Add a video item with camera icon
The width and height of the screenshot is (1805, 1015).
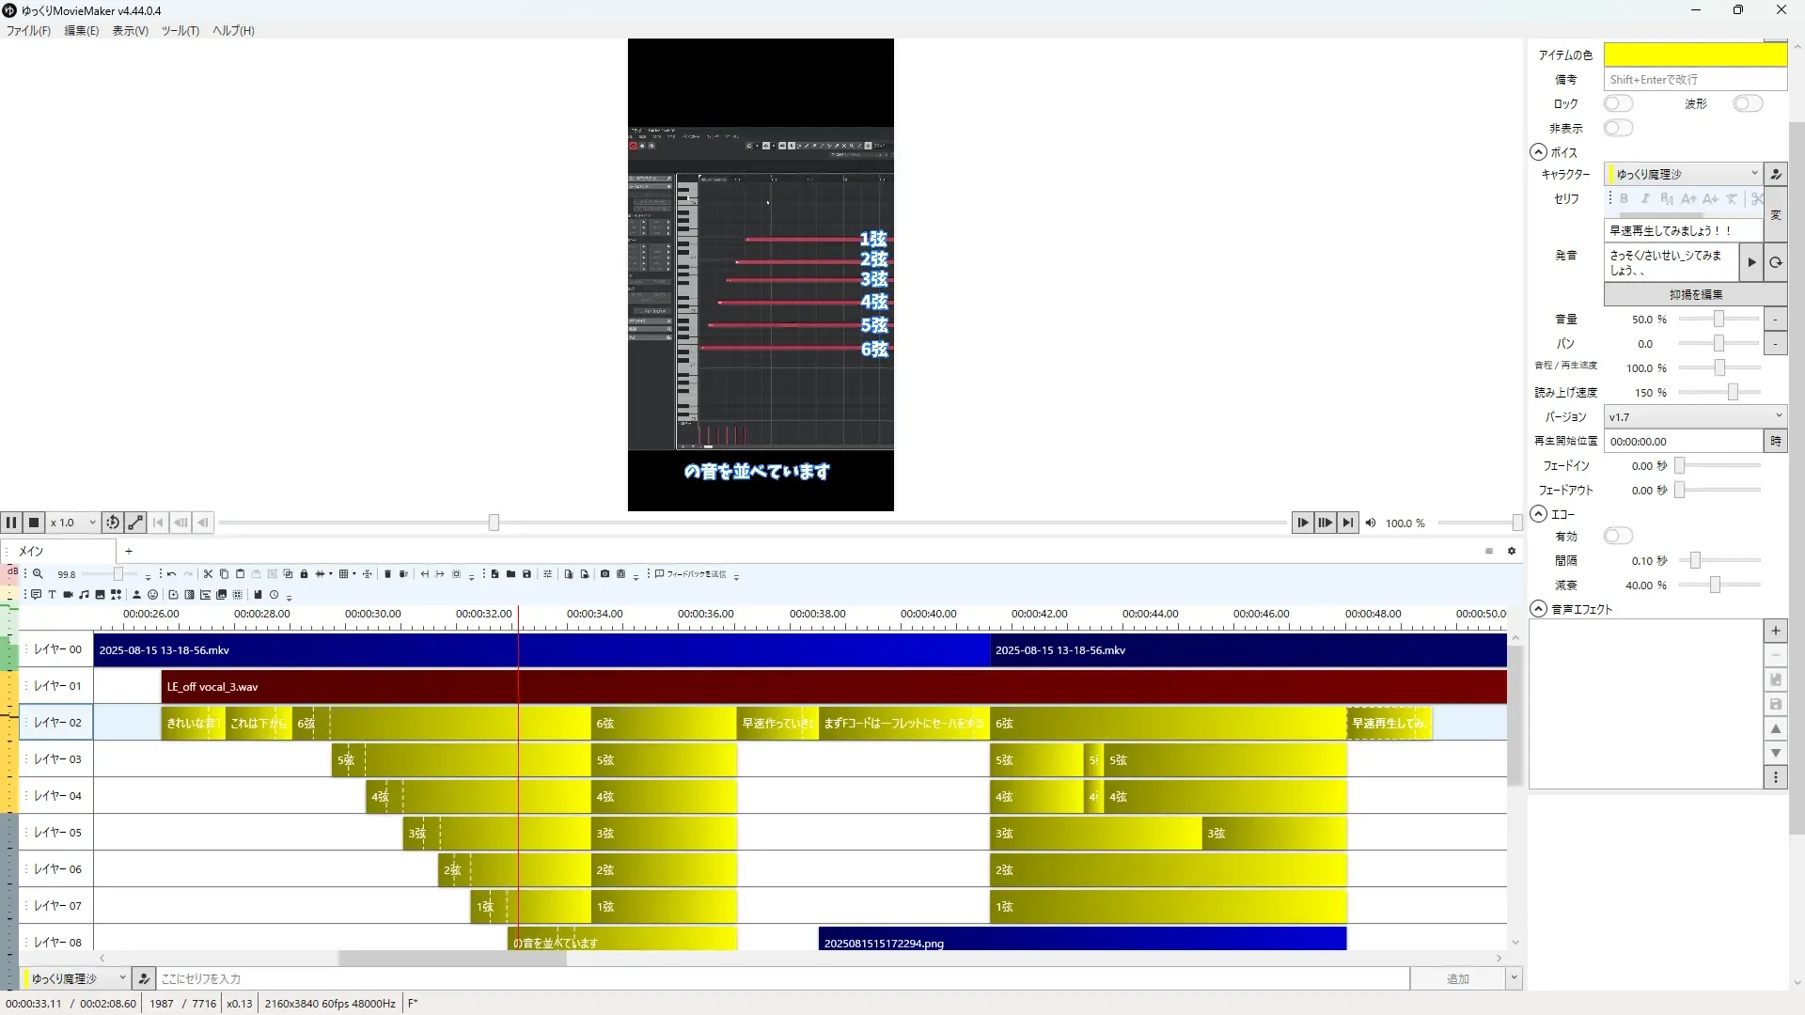click(x=69, y=595)
